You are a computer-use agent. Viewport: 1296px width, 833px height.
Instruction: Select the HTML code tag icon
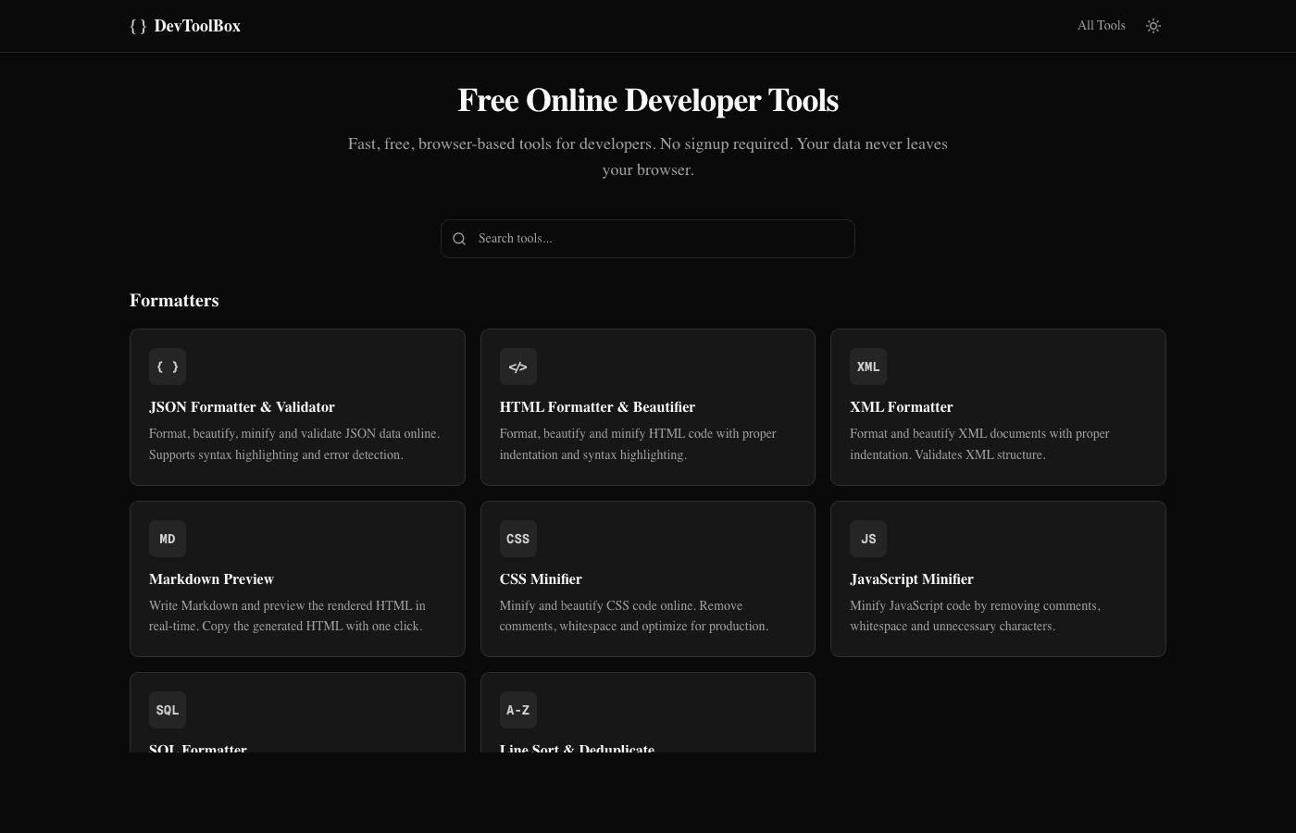point(517,367)
